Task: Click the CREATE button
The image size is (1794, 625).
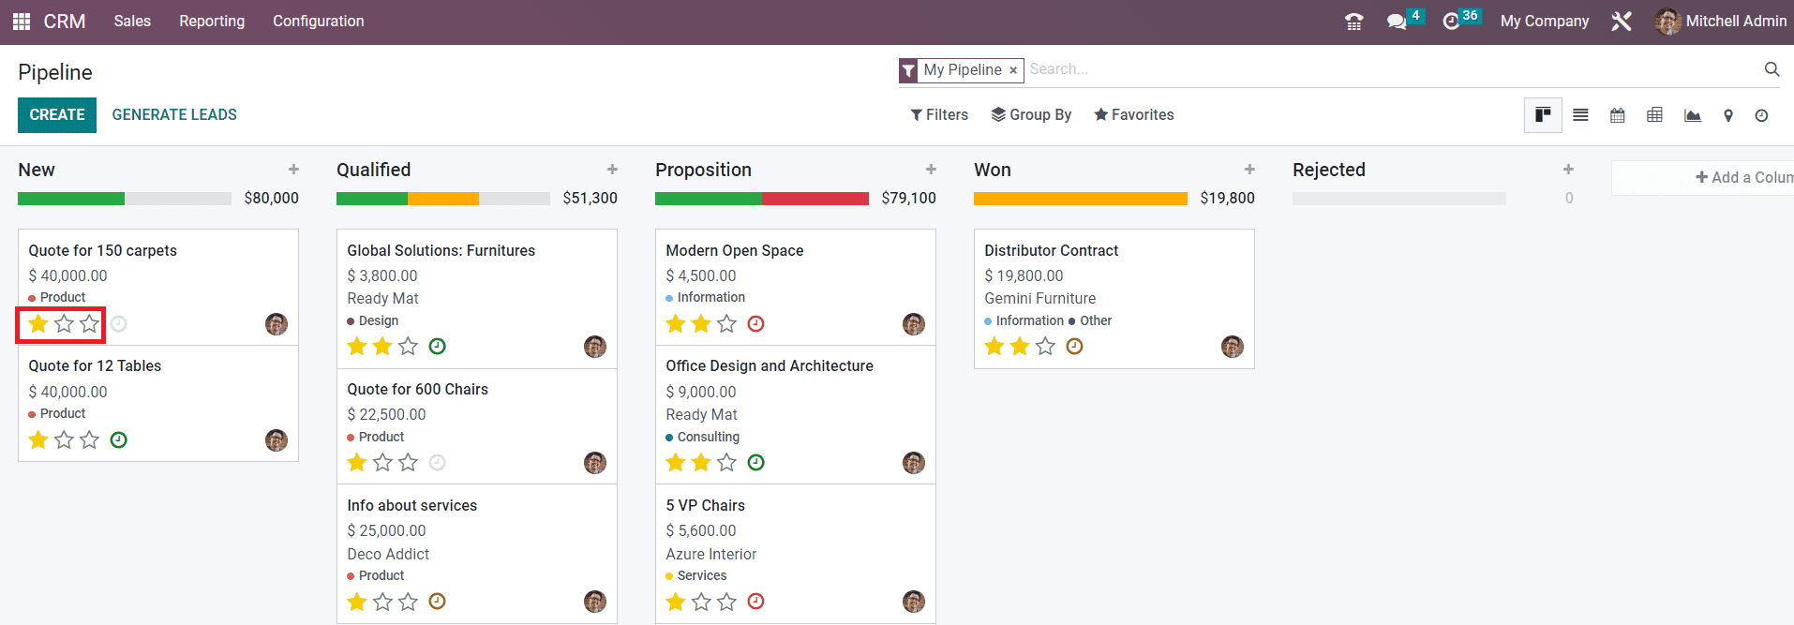Action: pos(57,114)
